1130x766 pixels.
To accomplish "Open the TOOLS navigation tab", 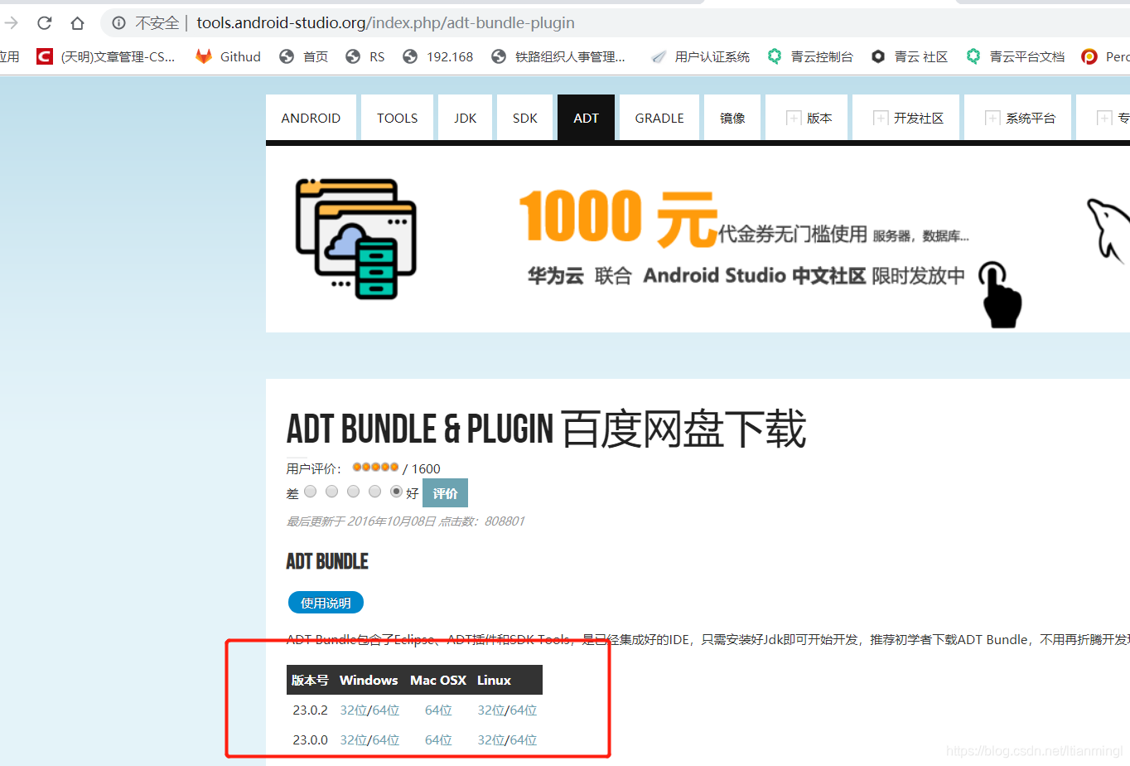I will point(398,118).
